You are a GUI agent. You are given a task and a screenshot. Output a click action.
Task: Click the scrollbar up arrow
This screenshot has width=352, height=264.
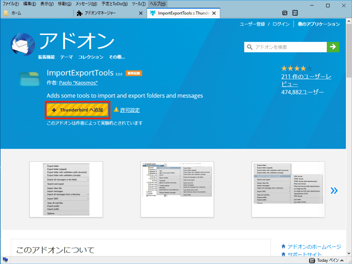[349, 21]
